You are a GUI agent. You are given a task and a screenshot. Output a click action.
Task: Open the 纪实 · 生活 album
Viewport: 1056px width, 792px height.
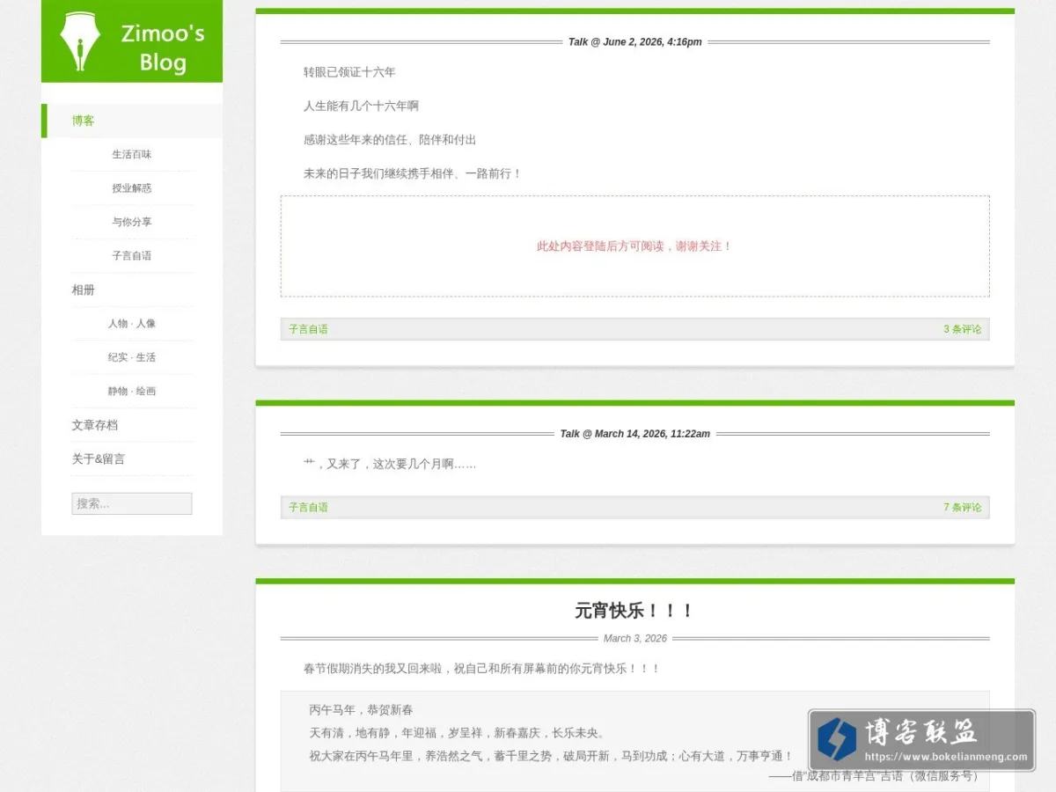pyautogui.click(x=132, y=357)
